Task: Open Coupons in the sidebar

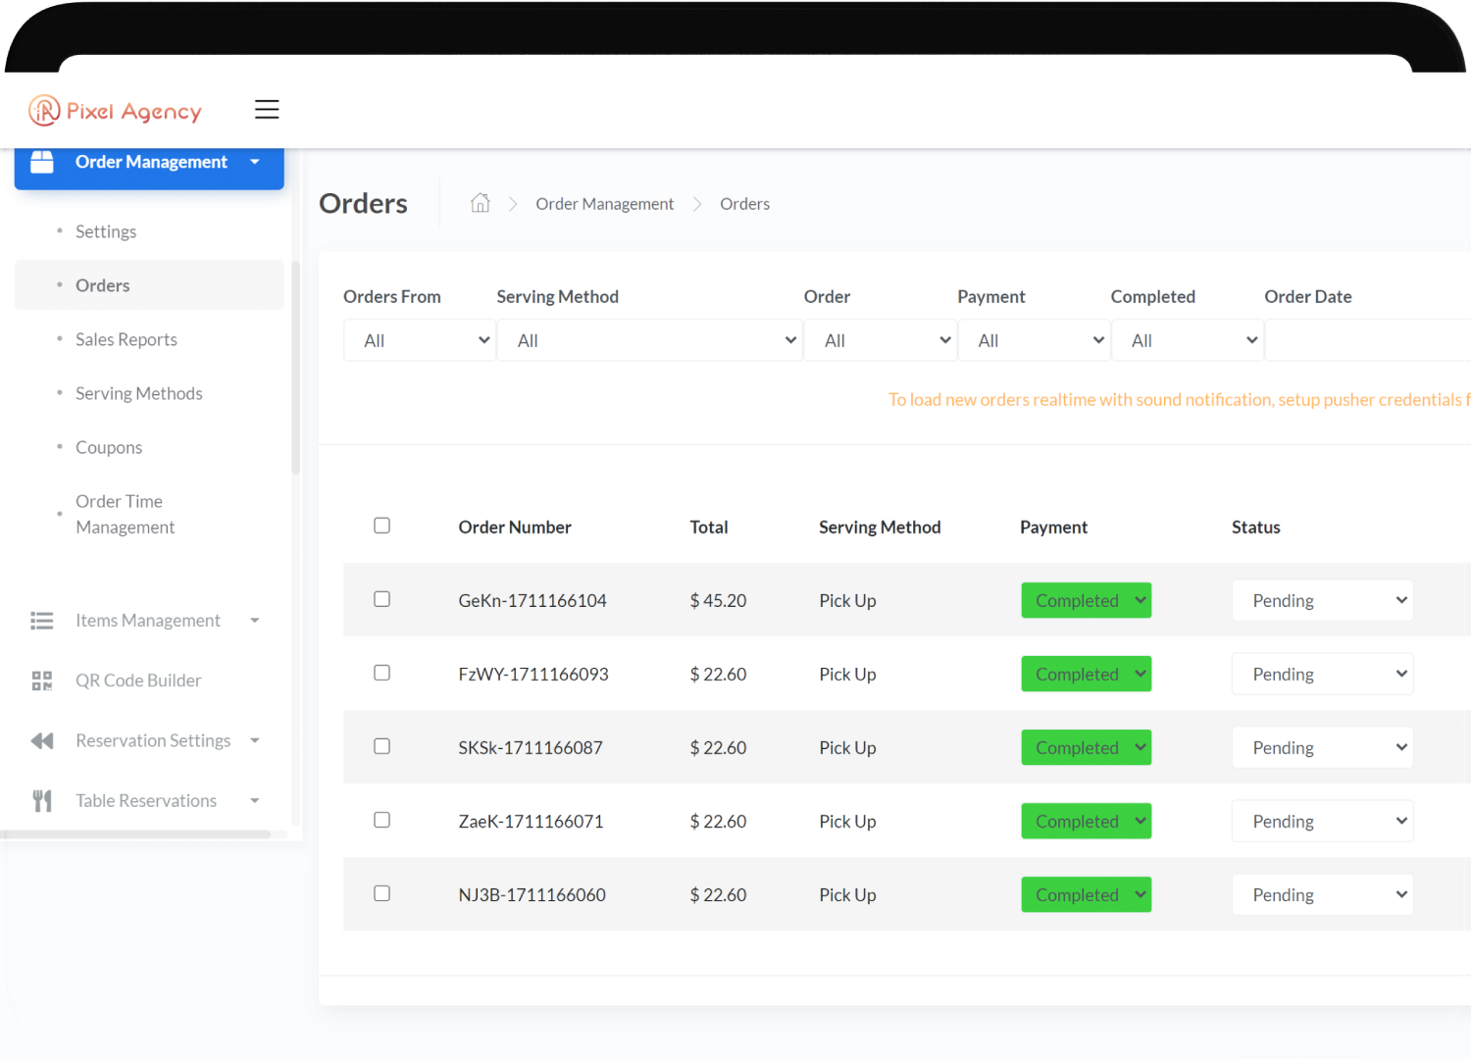Action: pos(109,447)
